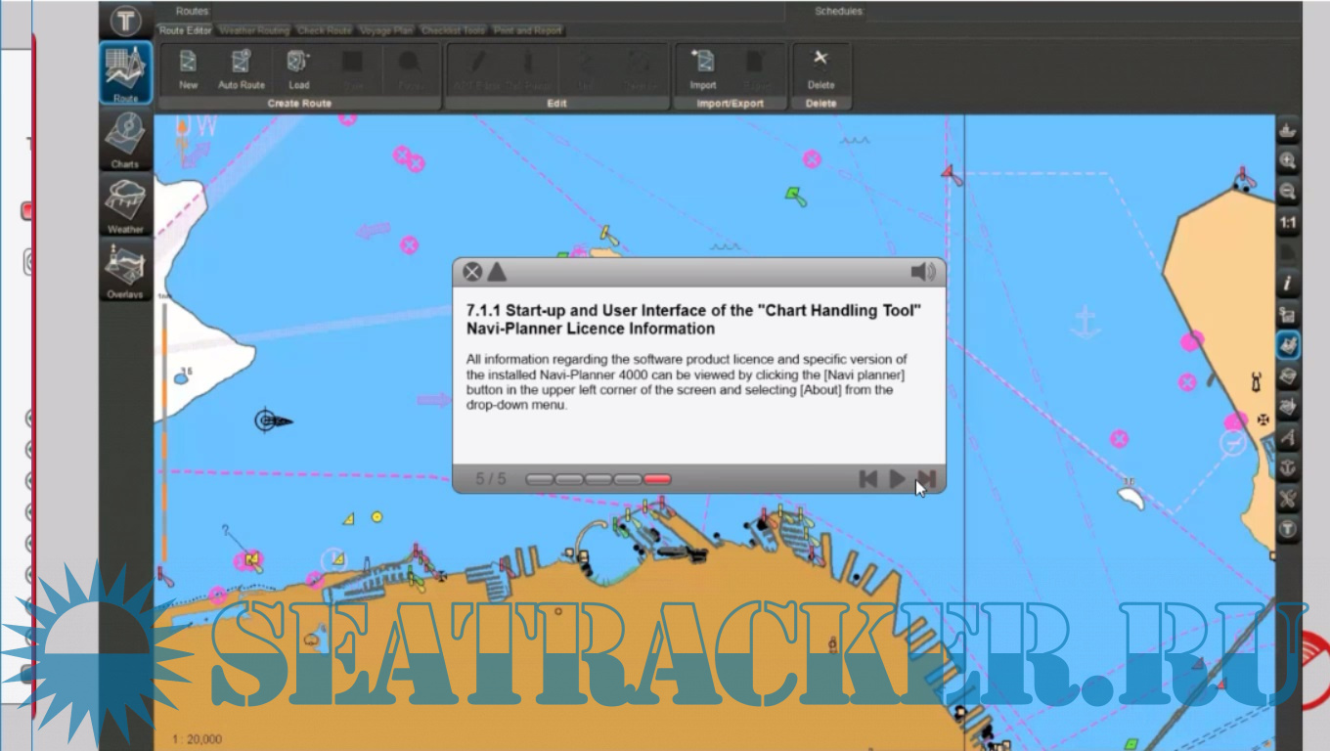Toggle tutorial sound with speaker icon
The image size is (1330, 751).
[x=922, y=272]
